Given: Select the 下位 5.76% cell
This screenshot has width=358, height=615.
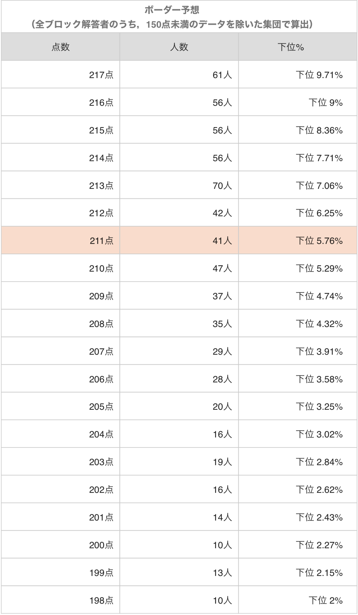Looking at the screenshot, I should (x=319, y=241).
